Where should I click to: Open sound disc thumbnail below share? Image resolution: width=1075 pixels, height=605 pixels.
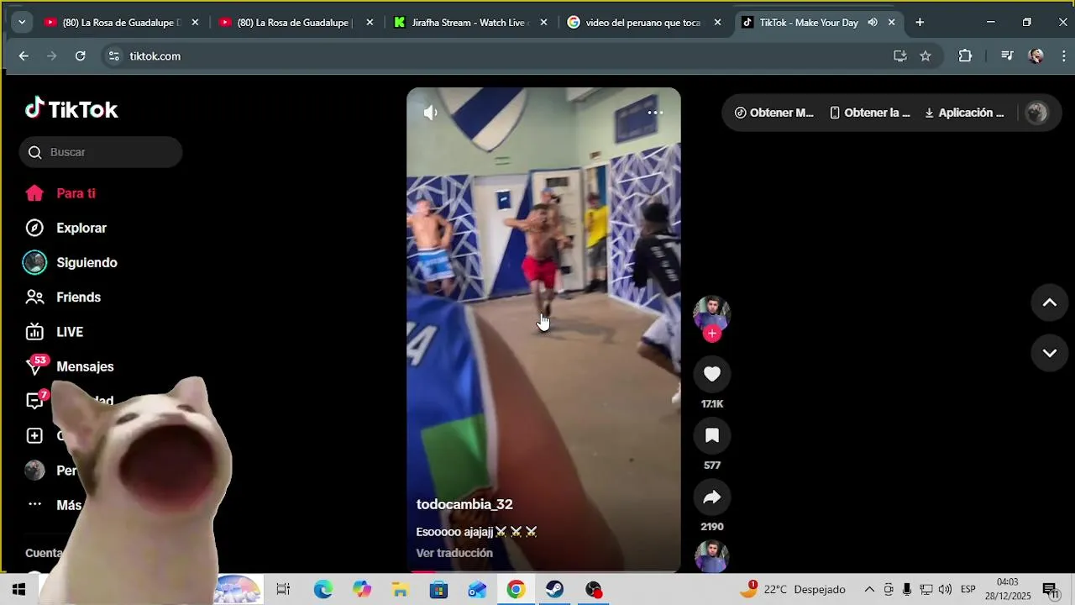pyautogui.click(x=711, y=558)
